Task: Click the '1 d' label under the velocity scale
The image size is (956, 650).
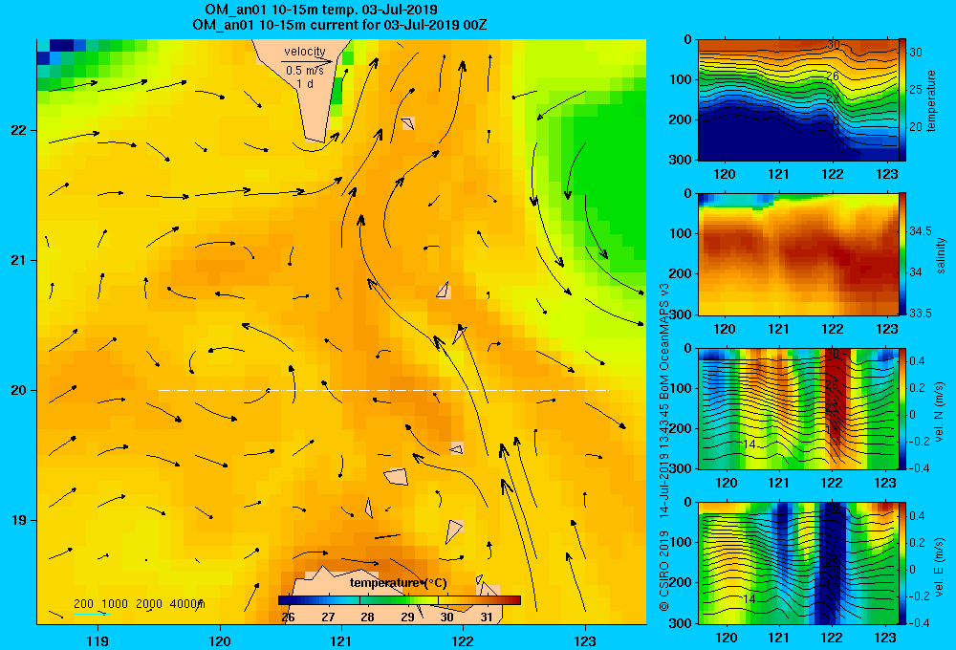Action: click(305, 83)
